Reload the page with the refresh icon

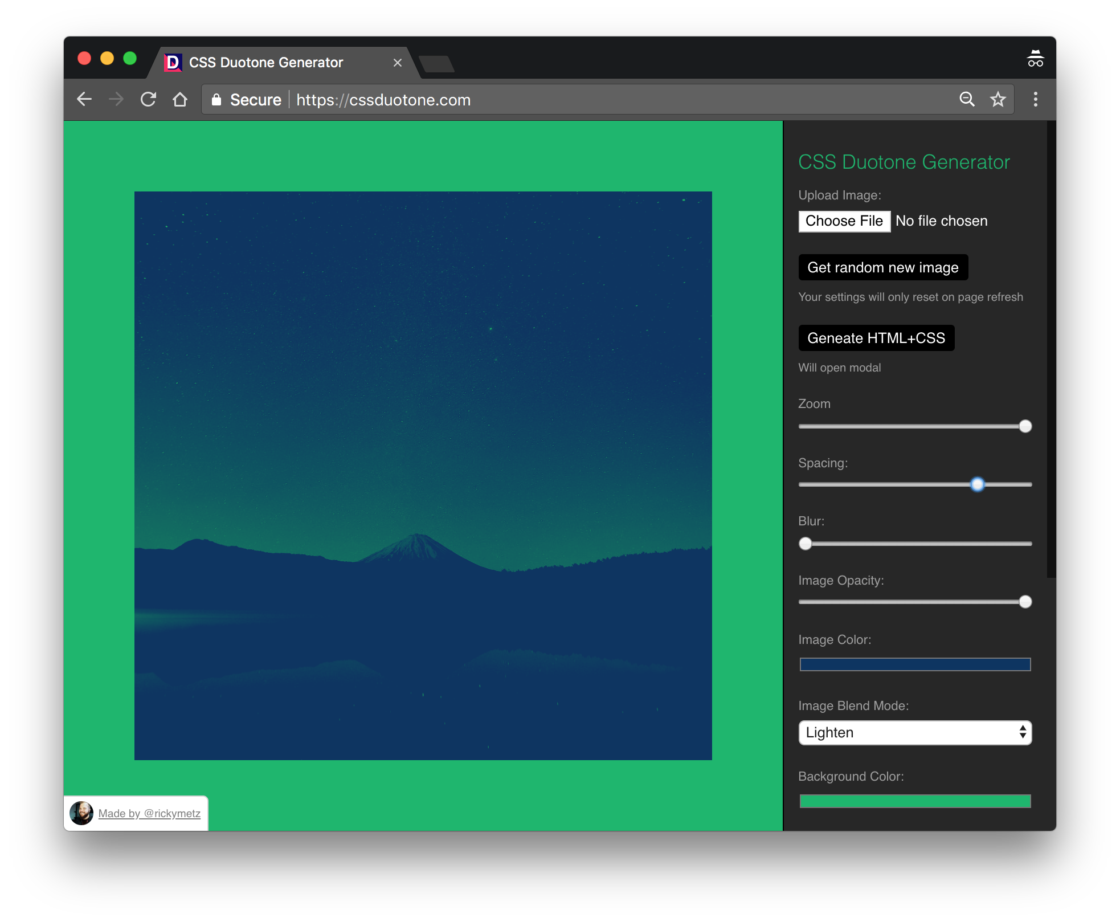click(x=148, y=99)
